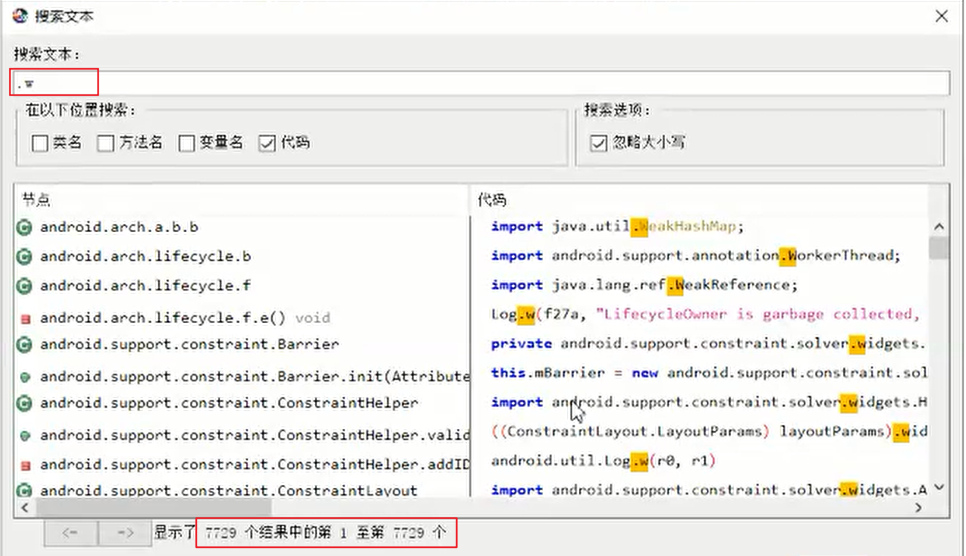Image resolution: width=966 pixels, height=556 pixels.
Task: Click horizontal scrollbar left arrow
Action: (x=25, y=508)
